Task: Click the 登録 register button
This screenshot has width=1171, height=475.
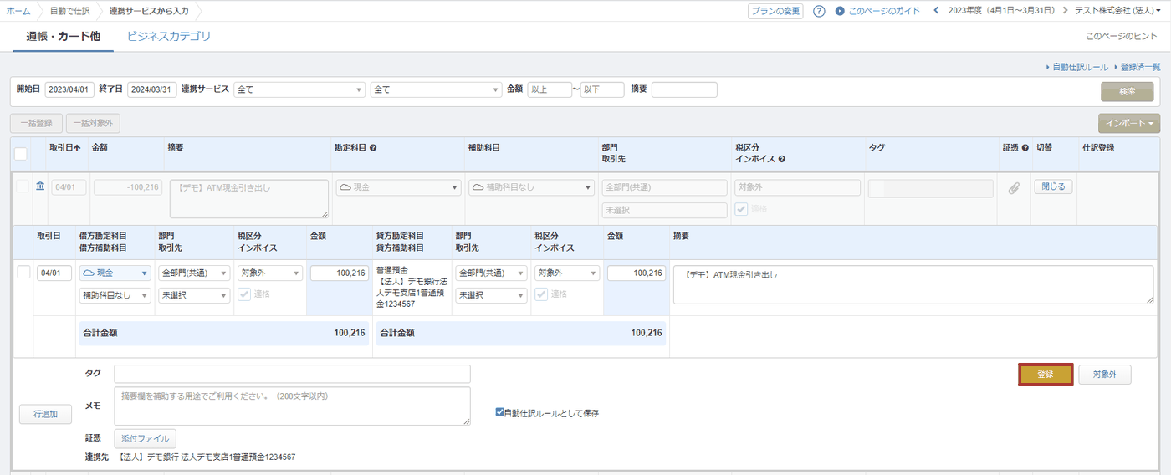Action: pyautogui.click(x=1046, y=375)
